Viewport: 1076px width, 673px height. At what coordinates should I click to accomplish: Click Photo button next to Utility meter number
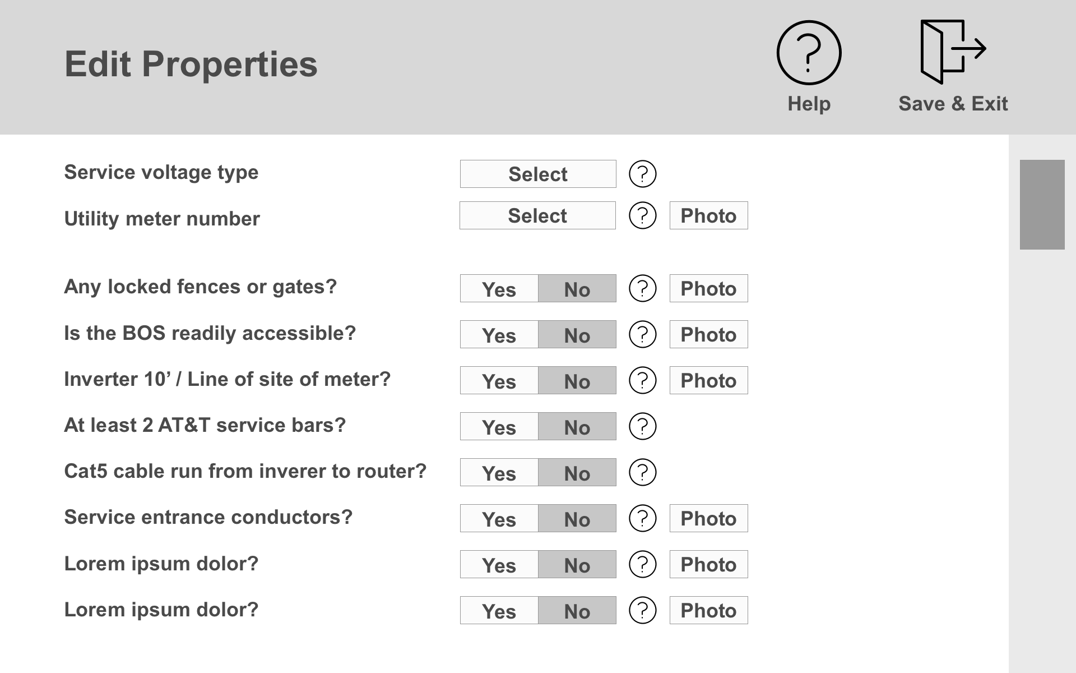(x=707, y=216)
